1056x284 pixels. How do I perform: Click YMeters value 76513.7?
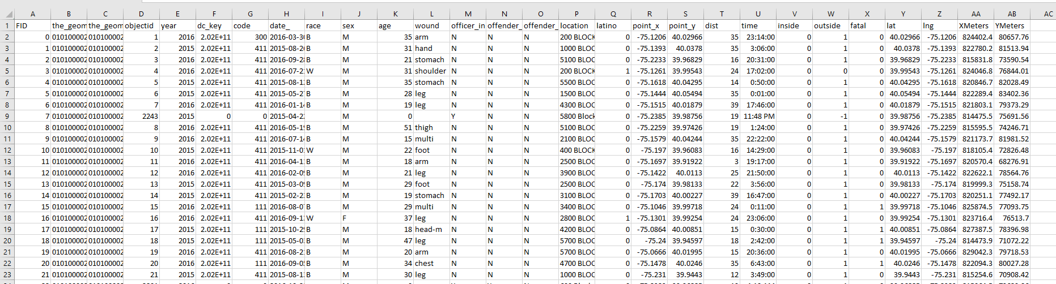[x=1012, y=218]
